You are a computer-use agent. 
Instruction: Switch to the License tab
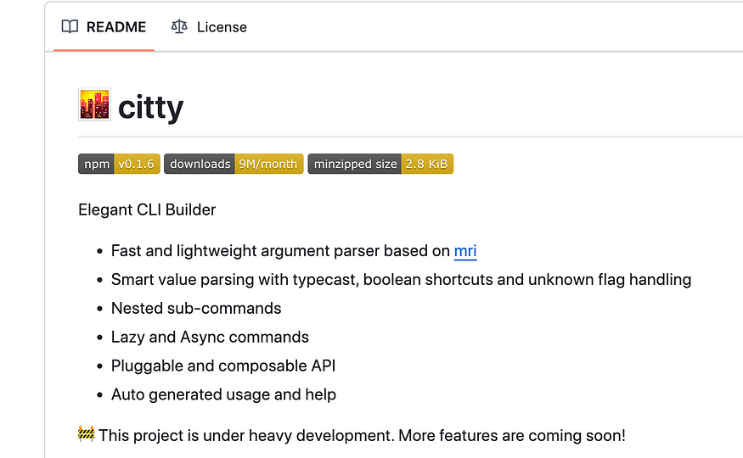209,27
